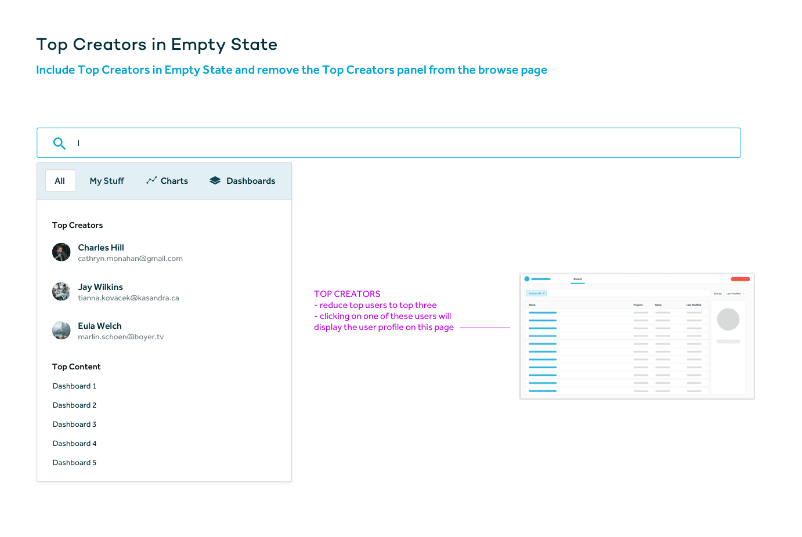802x537 pixels.
Task: Click the Charles Hill creator name
Action: [x=101, y=248]
